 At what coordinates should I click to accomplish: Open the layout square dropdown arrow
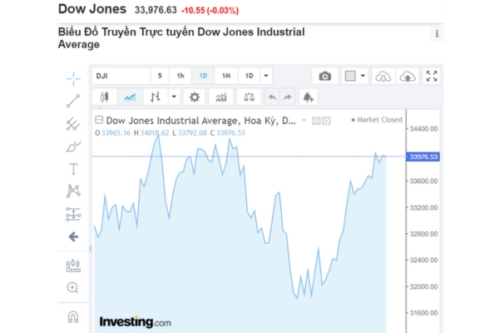click(363, 76)
